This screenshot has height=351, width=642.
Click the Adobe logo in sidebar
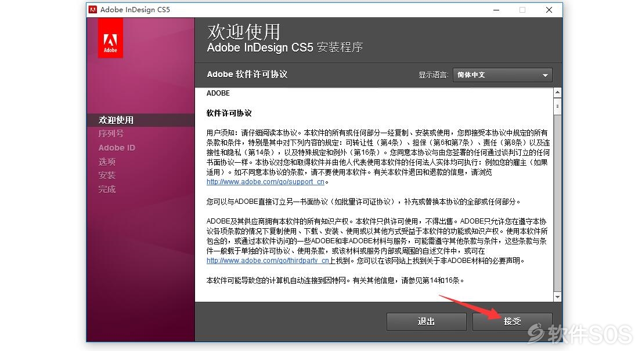110,38
